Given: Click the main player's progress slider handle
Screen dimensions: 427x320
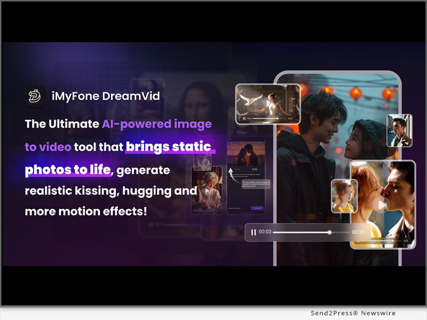Looking at the screenshot, I should click(330, 232).
